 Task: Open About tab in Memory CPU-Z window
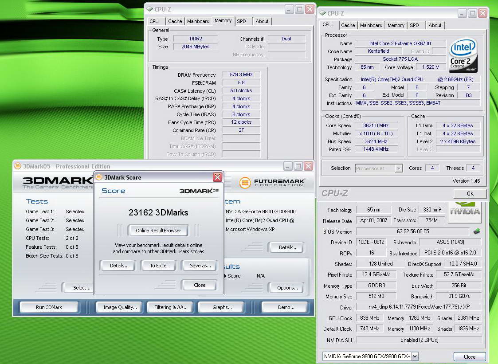coord(262,21)
